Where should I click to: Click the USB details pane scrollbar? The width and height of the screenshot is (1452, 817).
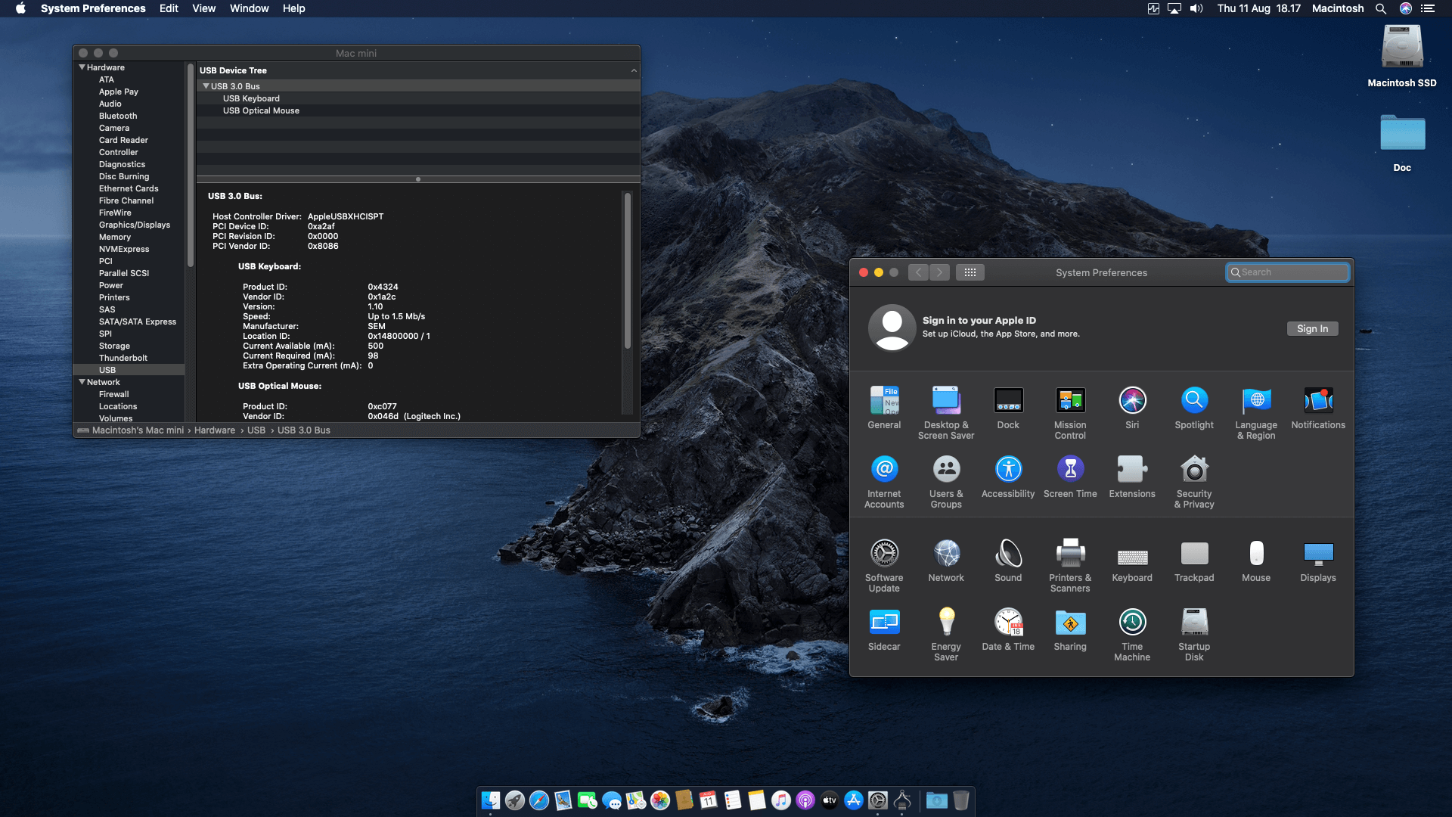point(627,272)
